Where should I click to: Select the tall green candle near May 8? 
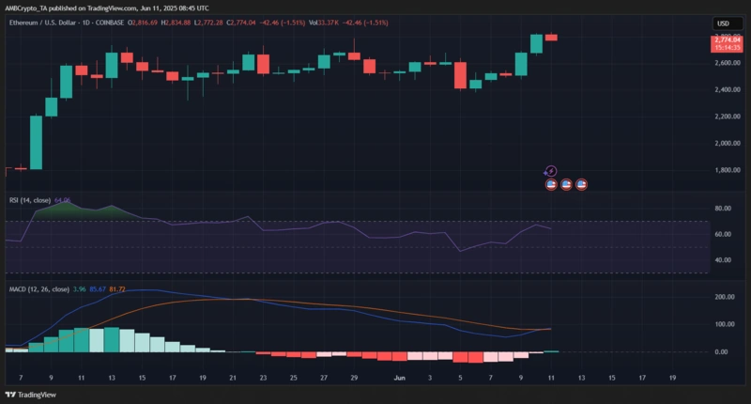[x=36, y=142]
